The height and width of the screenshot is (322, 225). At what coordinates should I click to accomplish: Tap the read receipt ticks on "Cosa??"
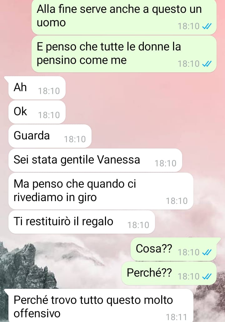207,252
